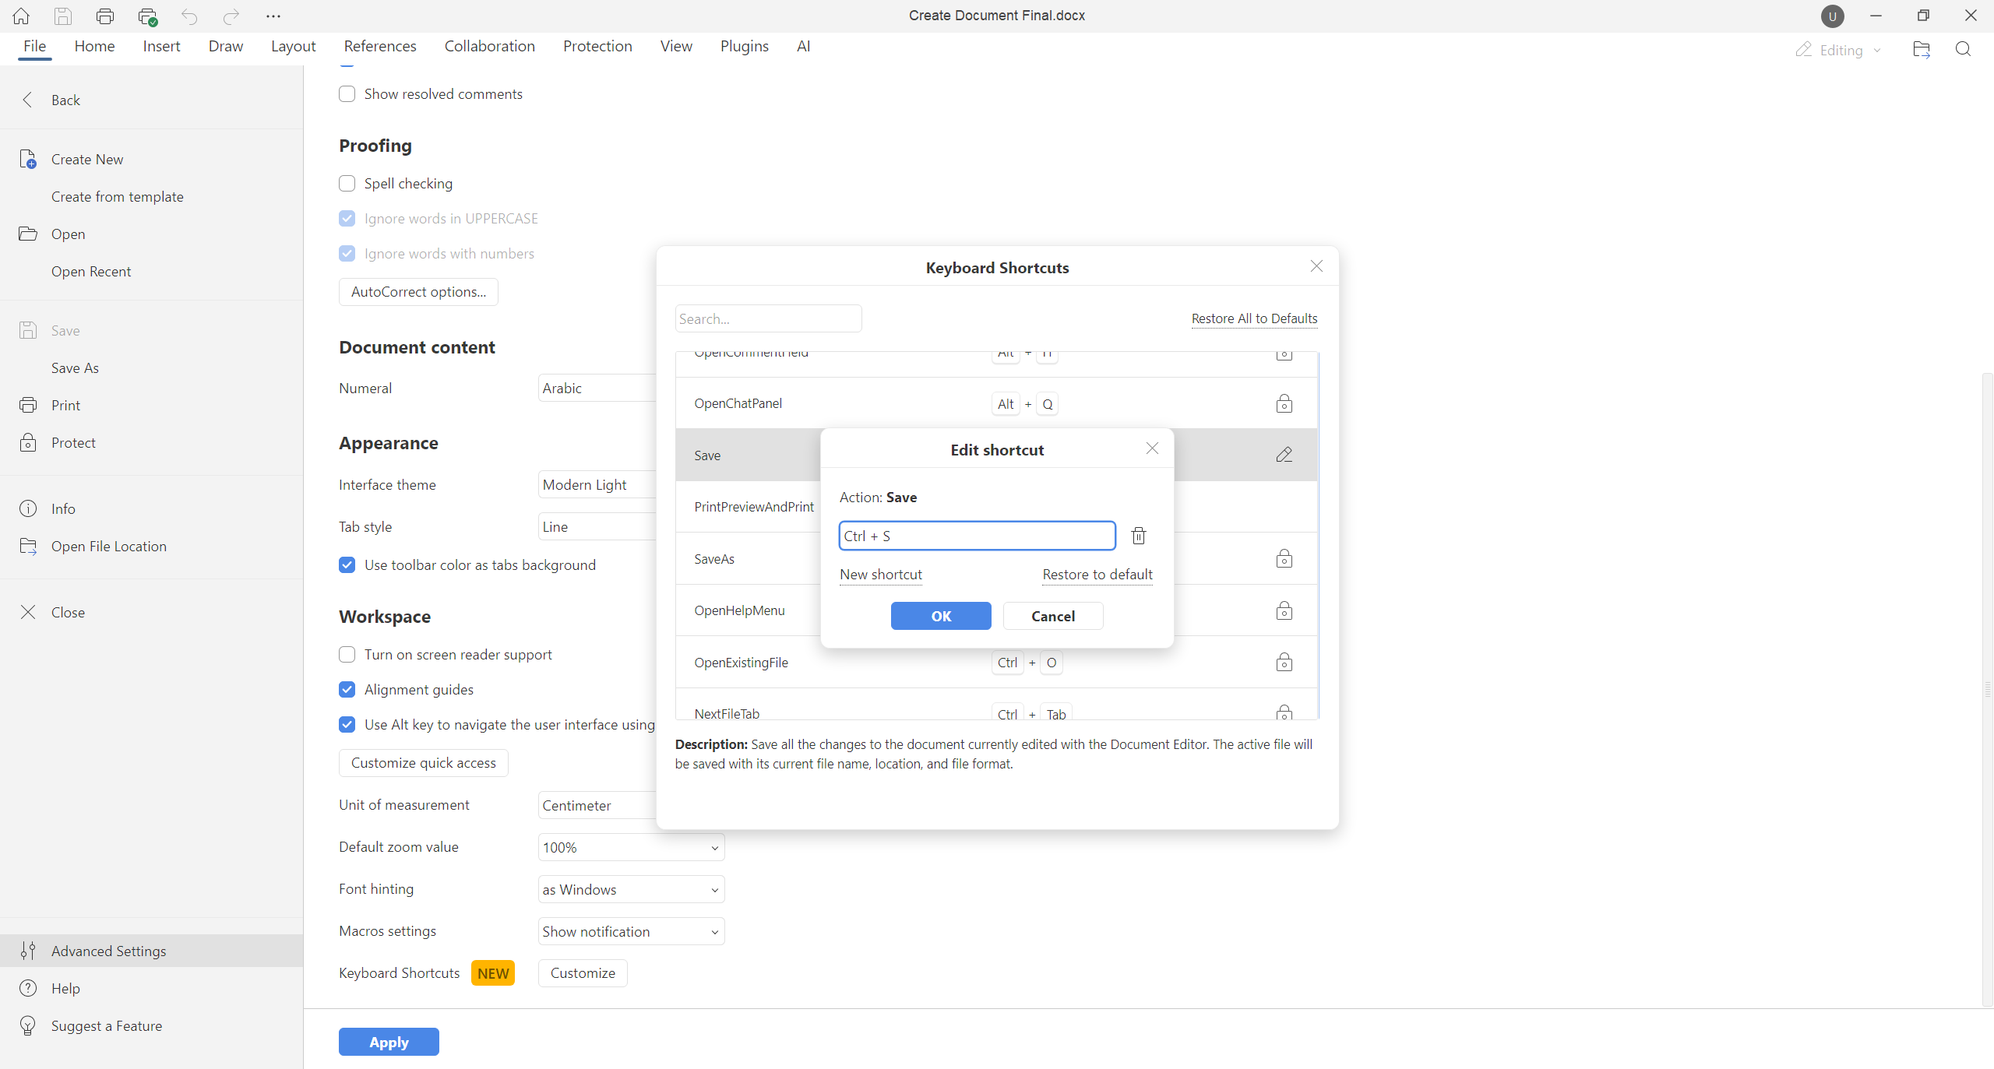
Task: Expand Default zoom value dropdown
Action: coord(631,847)
